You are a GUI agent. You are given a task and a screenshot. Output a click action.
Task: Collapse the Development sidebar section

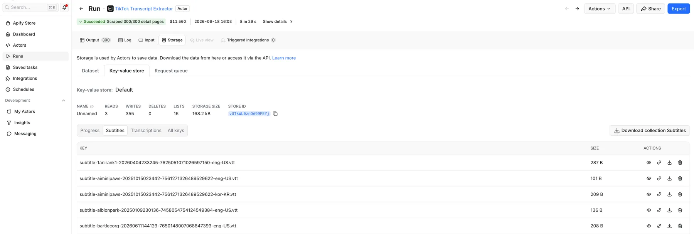[64, 101]
